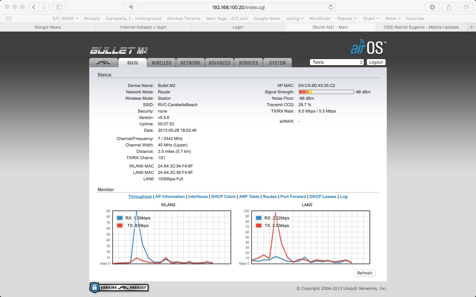Go back with Safari's back arrow
Screen dimensions: 476x297
pyautogui.click(x=34, y=7)
